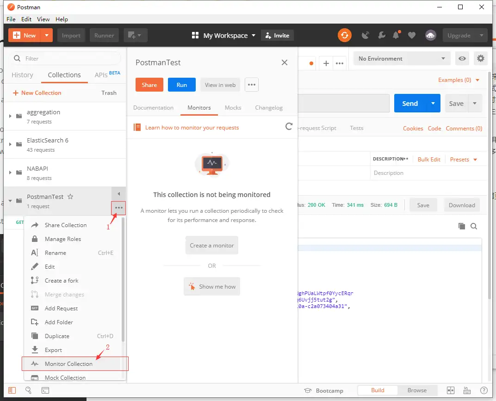Refresh the monitors list
Viewport: 496px width, 401px height.
(x=289, y=127)
